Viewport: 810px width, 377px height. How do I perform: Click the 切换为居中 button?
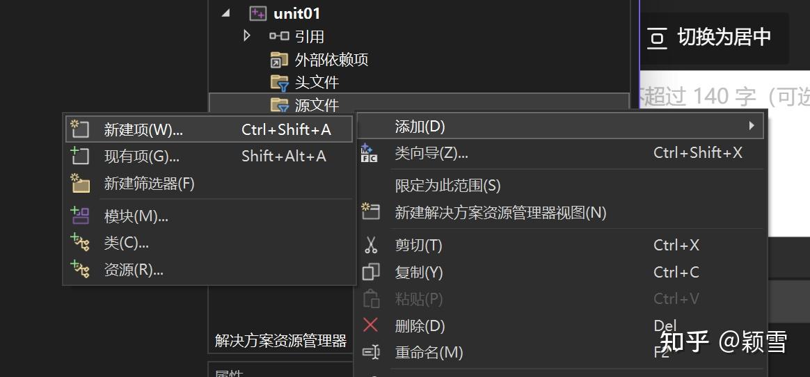(715, 37)
